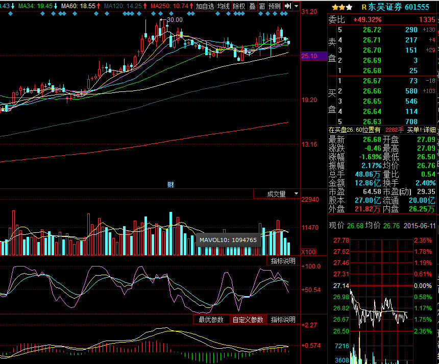
Task: Click sell level 5 price 26.72
Action: pyautogui.click(x=372, y=30)
